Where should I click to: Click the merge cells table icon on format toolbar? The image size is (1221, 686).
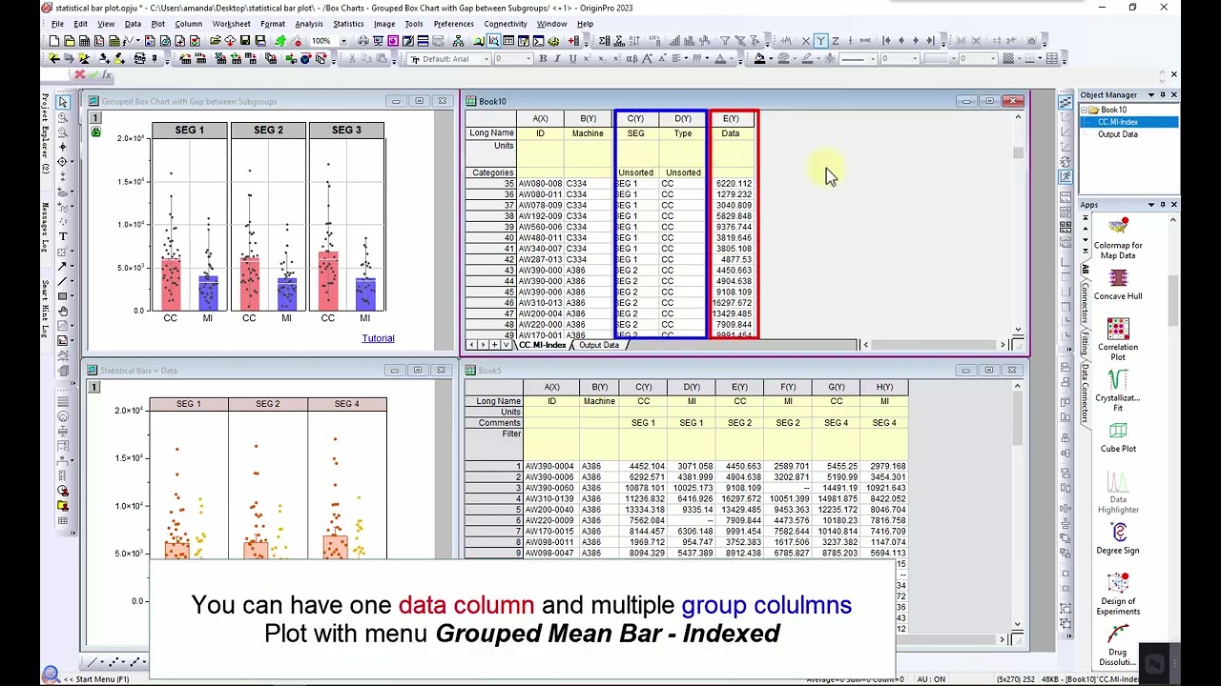[1052, 59]
